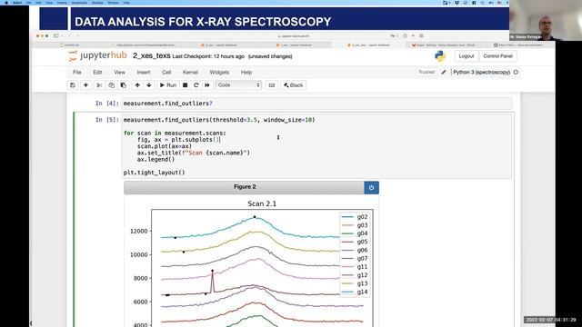The height and width of the screenshot is (327, 582).
Task: Click the g06 legend entry
Action: click(355, 251)
